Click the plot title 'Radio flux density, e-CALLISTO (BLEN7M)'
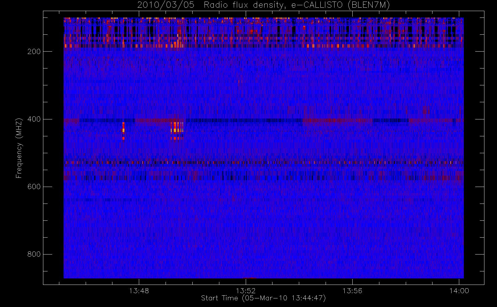The width and height of the screenshot is (497, 307). point(296,5)
